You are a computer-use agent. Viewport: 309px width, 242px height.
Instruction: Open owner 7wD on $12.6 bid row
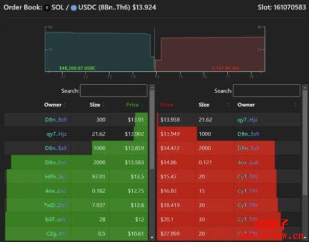pos(55,205)
